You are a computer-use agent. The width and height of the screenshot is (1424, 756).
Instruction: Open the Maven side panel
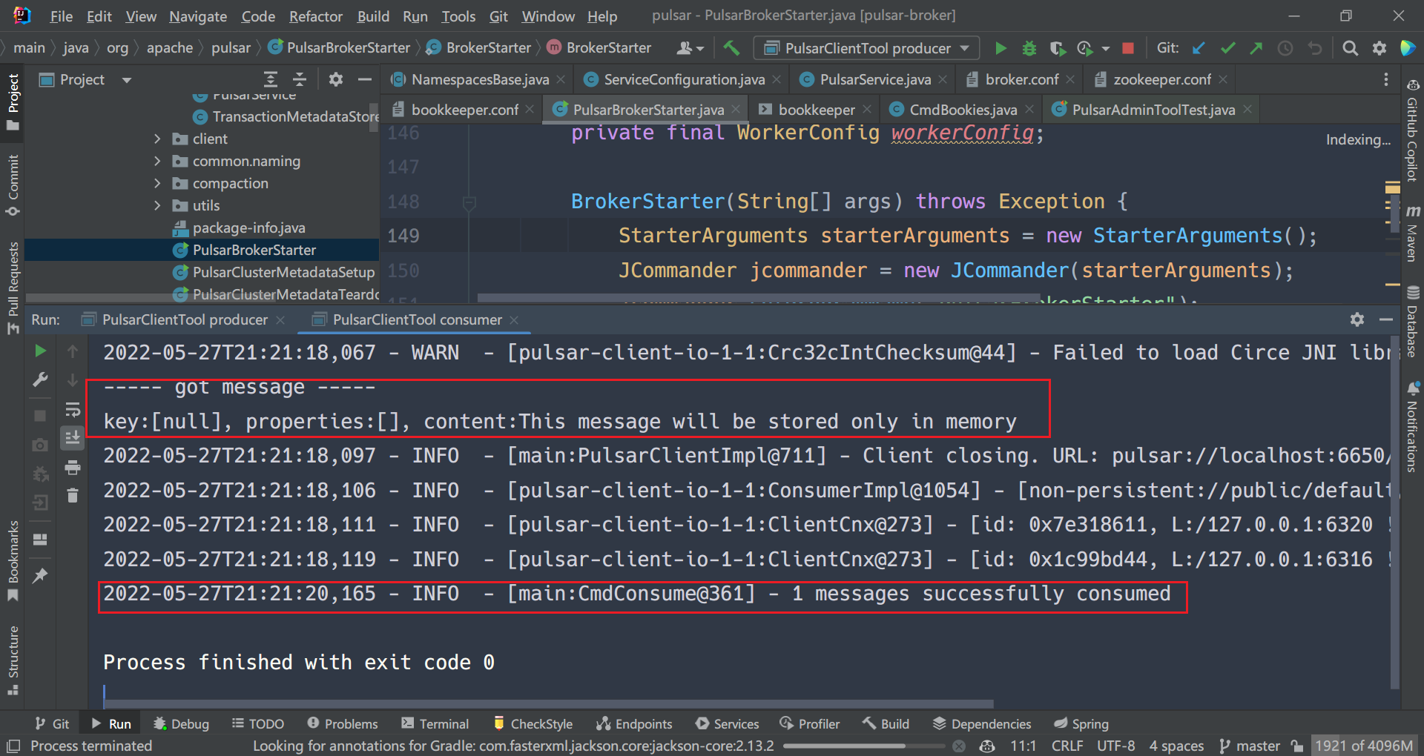[x=1412, y=233]
